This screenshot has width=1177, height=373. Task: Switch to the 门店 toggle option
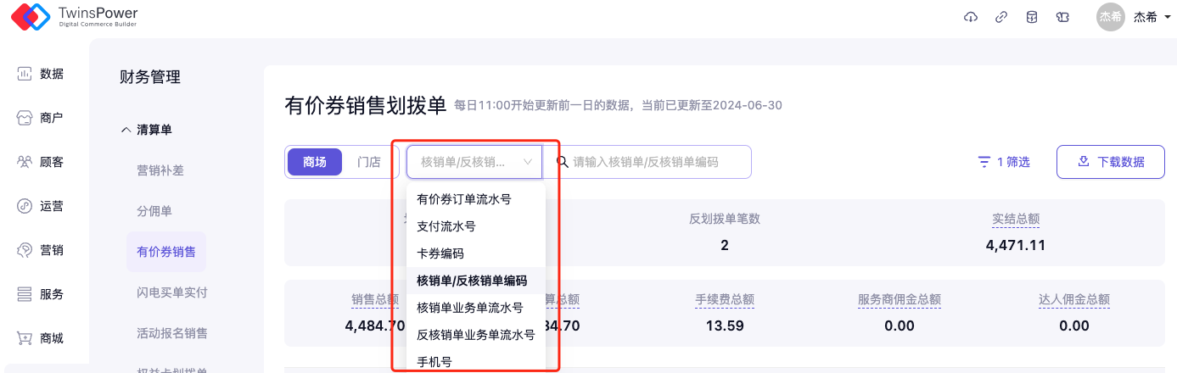coord(368,162)
